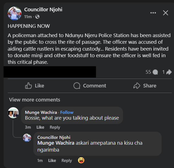174x168 pixels.
Task: Click the Comment speech bubble icon
Action: pyautogui.click(x=77, y=86)
